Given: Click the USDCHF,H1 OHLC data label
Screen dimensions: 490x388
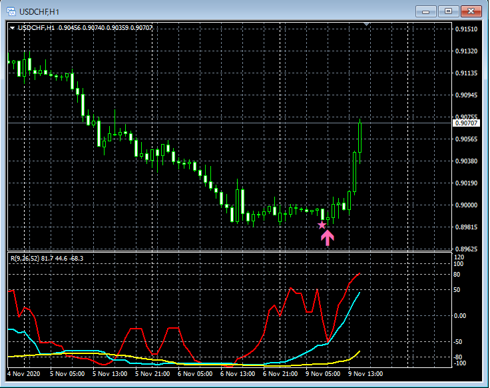Looking at the screenshot, I should click(x=85, y=28).
